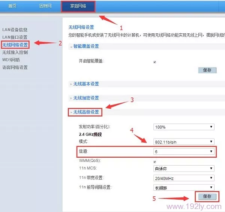Open LAN设备信息 in the sidebar
Screen dimensions: 225x212
coord(15,30)
